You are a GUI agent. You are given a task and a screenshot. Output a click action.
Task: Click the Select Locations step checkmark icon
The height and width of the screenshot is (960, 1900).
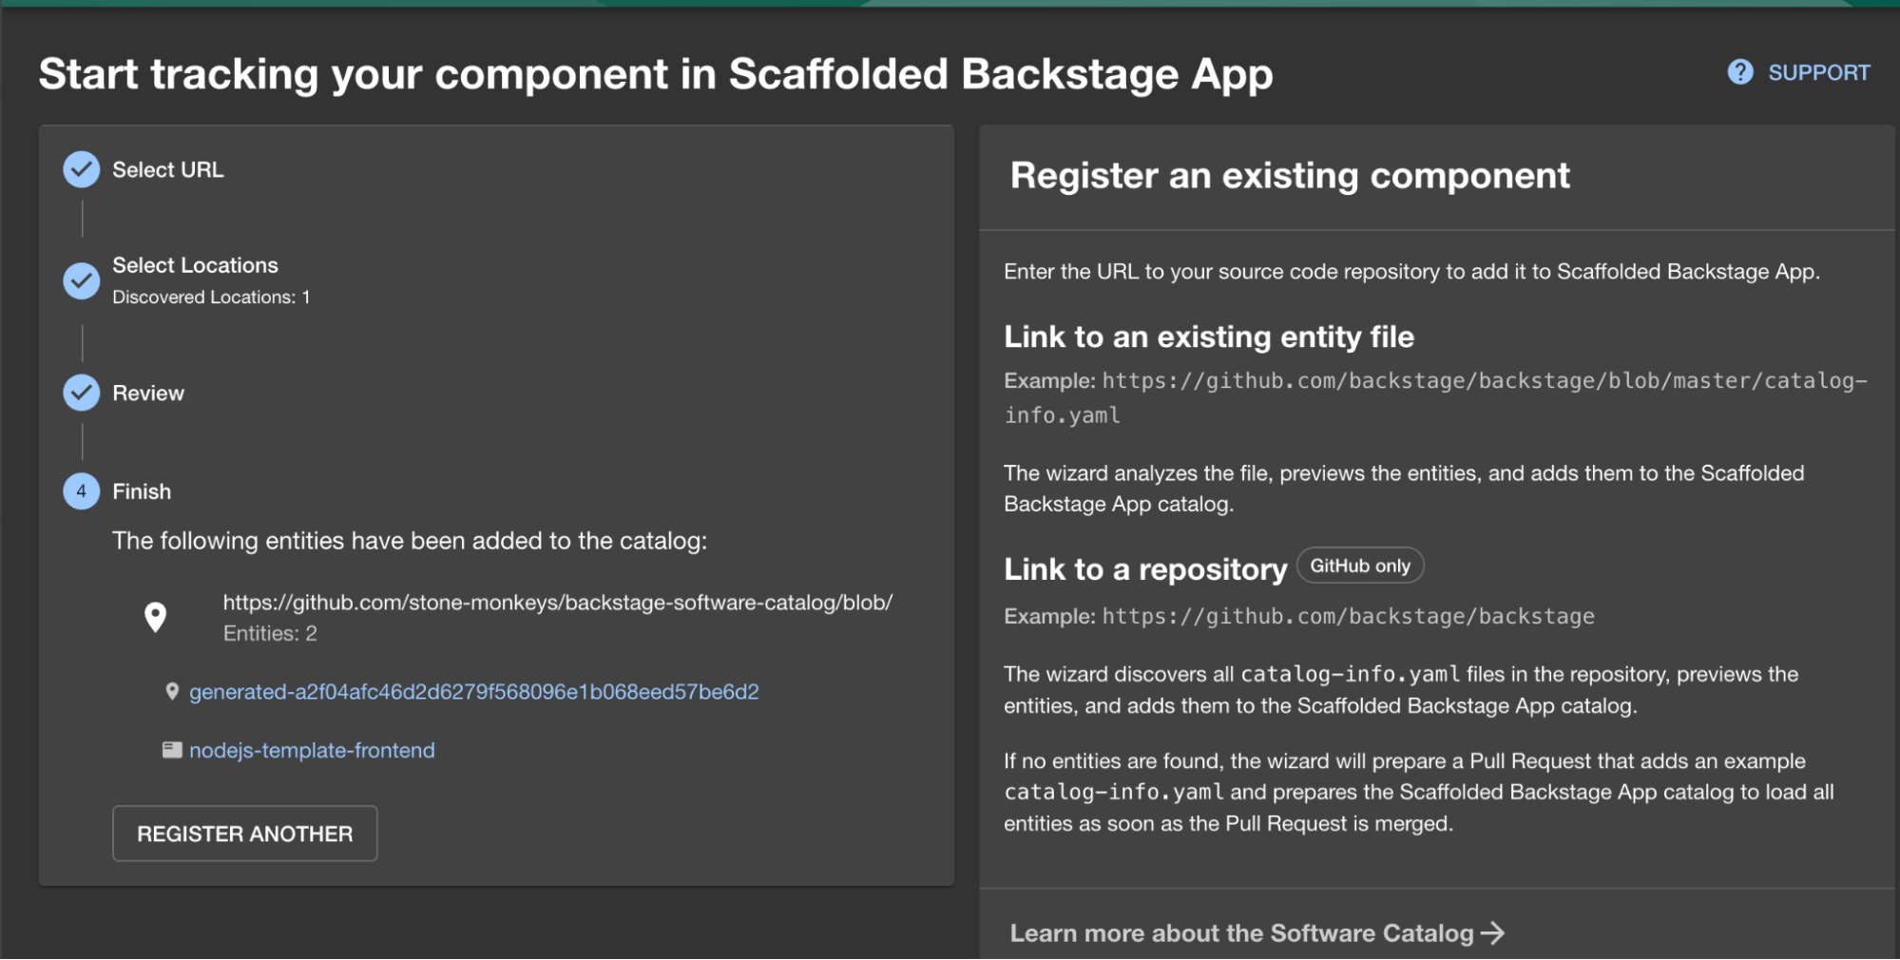tap(82, 280)
